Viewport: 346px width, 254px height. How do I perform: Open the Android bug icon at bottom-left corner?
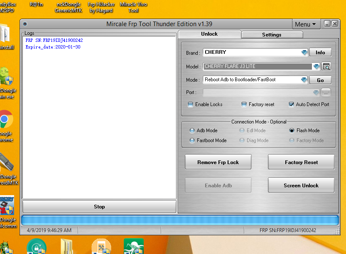(x=6, y=248)
